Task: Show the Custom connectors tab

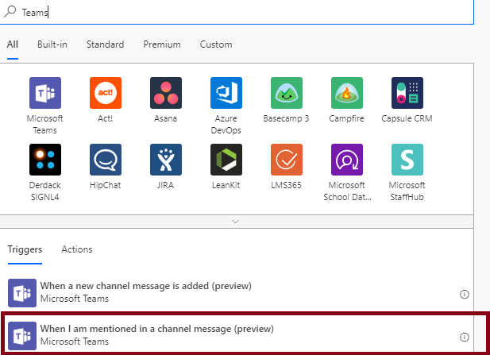Action: pos(216,44)
